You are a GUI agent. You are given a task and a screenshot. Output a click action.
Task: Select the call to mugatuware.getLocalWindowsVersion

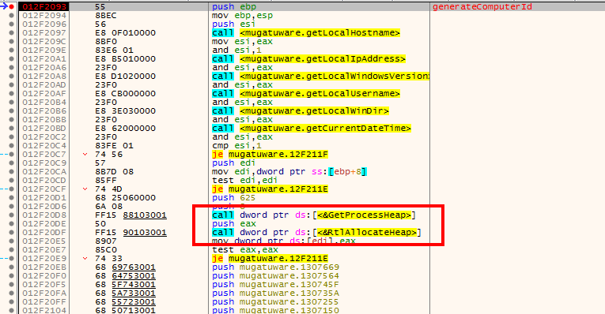pos(320,77)
